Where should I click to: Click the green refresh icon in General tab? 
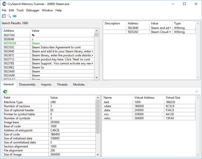[5, 92]
